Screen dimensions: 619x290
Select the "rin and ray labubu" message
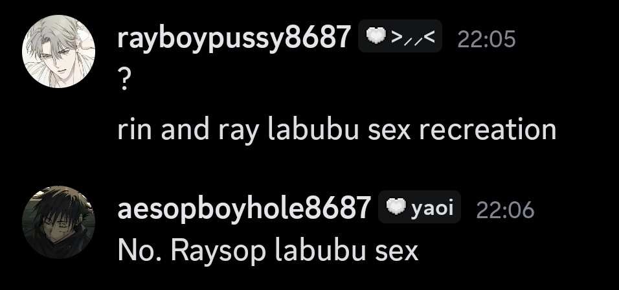337,130
